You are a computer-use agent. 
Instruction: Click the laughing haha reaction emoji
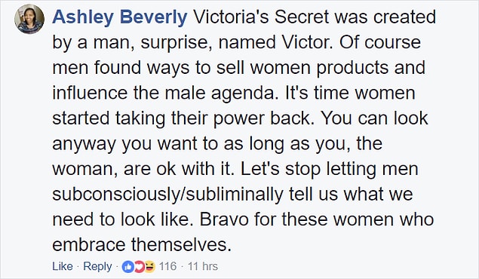pyautogui.click(x=149, y=267)
